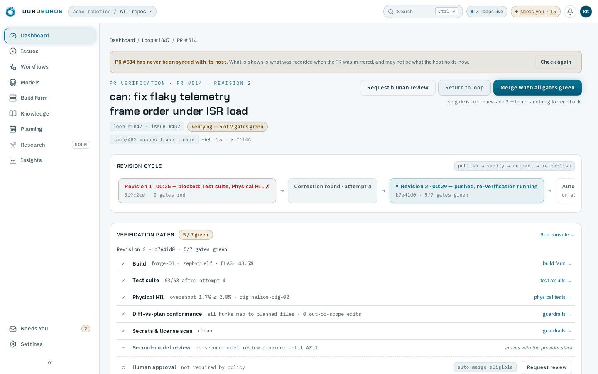The height and width of the screenshot is (374, 598).
Task: Click the Ouroboros logo icon
Action: 10,12
